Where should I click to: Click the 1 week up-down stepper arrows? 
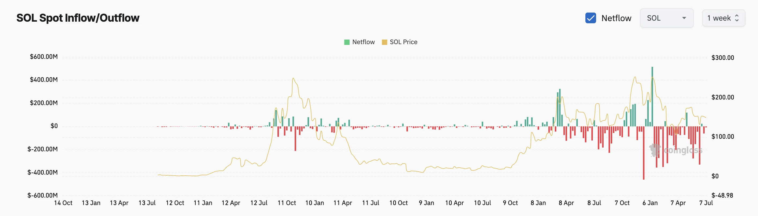tap(737, 18)
